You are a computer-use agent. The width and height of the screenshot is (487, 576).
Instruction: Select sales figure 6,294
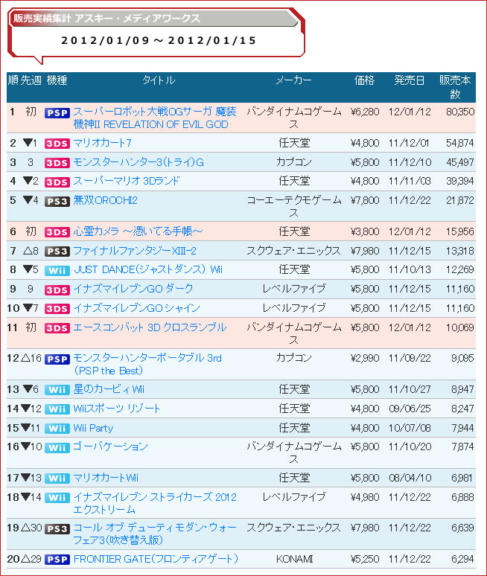coord(462,559)
